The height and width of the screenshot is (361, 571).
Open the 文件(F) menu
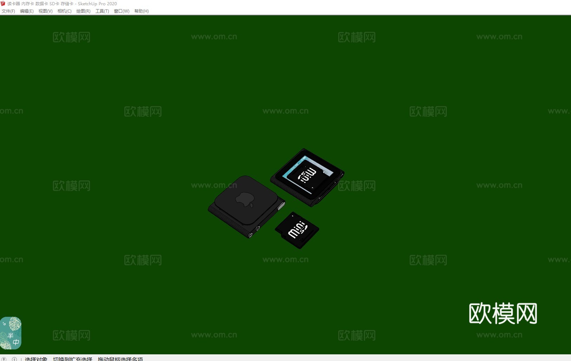pos(8,11)
